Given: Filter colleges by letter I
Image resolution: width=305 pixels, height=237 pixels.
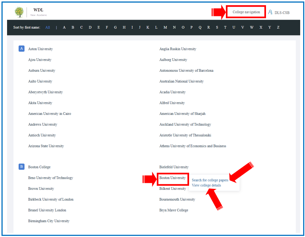Looking at the screenshot, I should coord(132,27).
